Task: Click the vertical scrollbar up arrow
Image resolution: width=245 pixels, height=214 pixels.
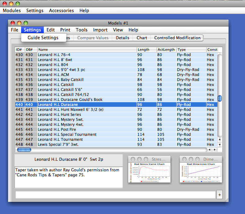Action: (x=220, y=139)
